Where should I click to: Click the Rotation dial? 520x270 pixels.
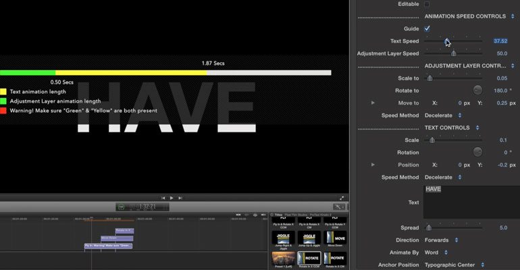(477, 152)
